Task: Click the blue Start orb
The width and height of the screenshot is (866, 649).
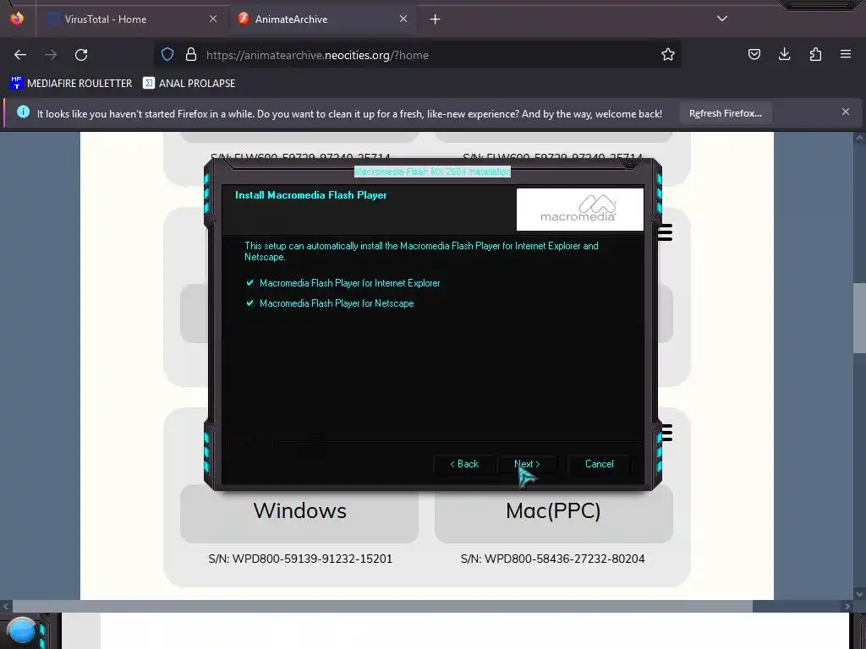Action: pyautogui.click(x=21, y=630)
